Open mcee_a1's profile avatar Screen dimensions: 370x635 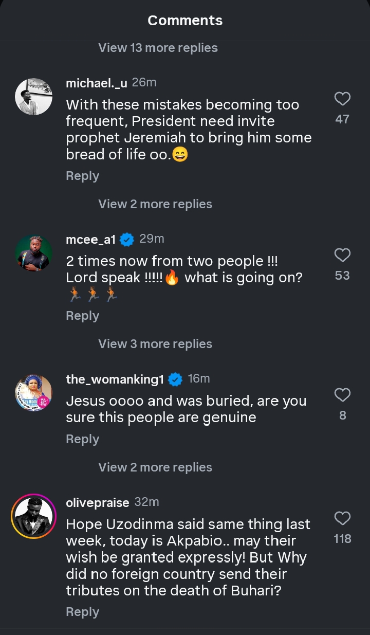pos(33,253)
